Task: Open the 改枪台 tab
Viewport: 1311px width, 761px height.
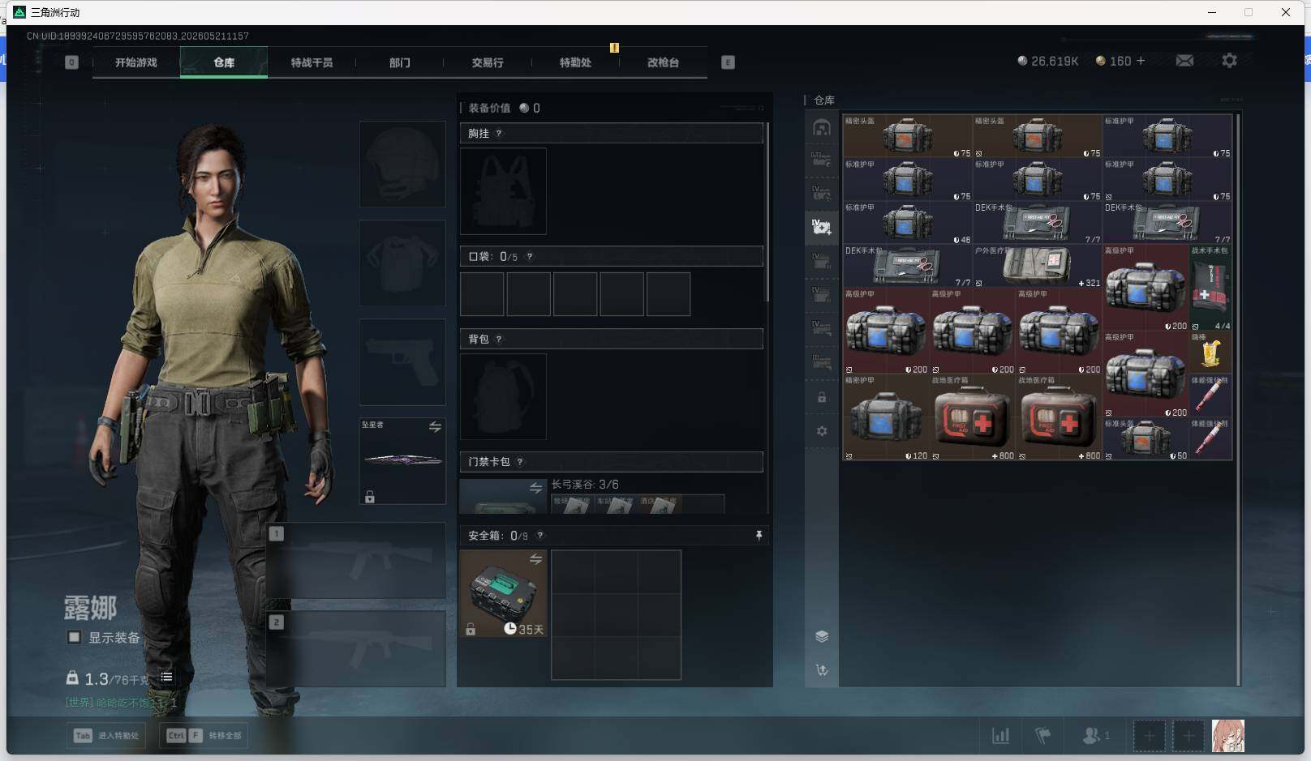Action: click(x=663, y=62)
